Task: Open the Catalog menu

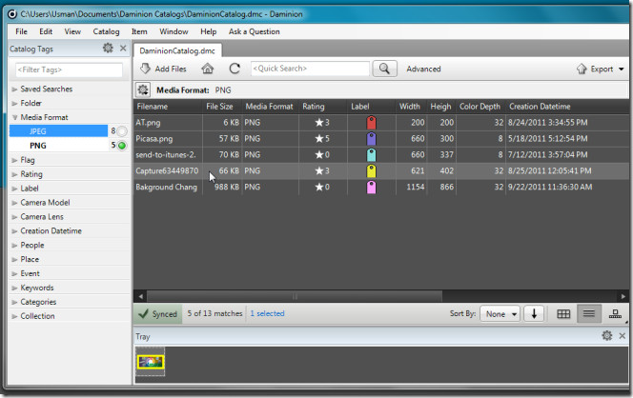Action: pos(106,31)
